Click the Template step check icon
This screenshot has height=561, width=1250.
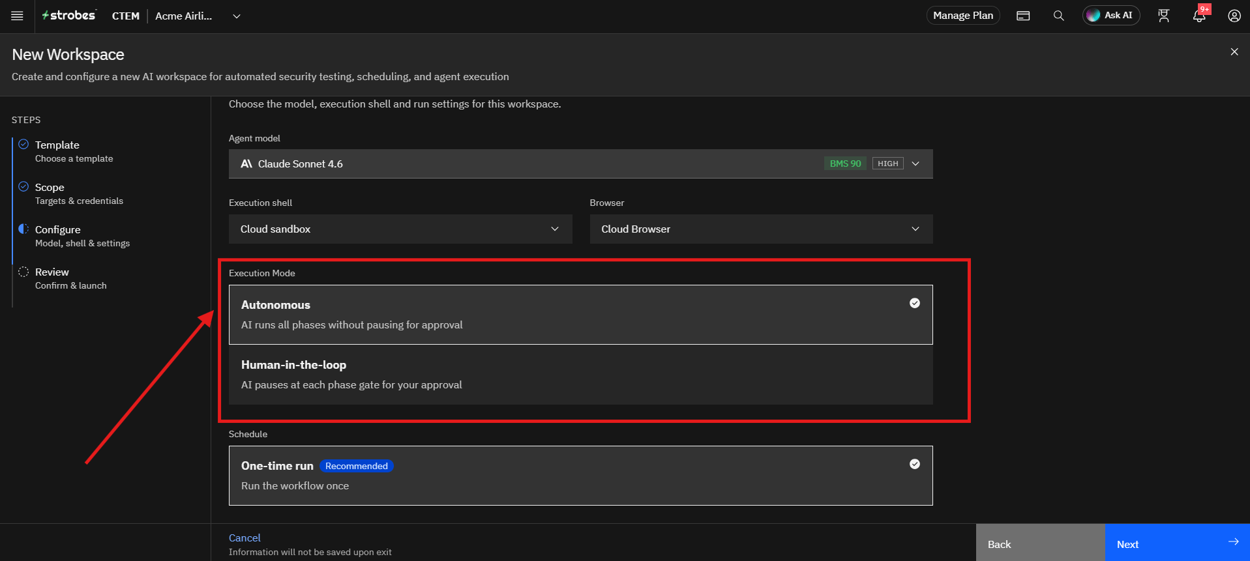click(x=23, y=144)
